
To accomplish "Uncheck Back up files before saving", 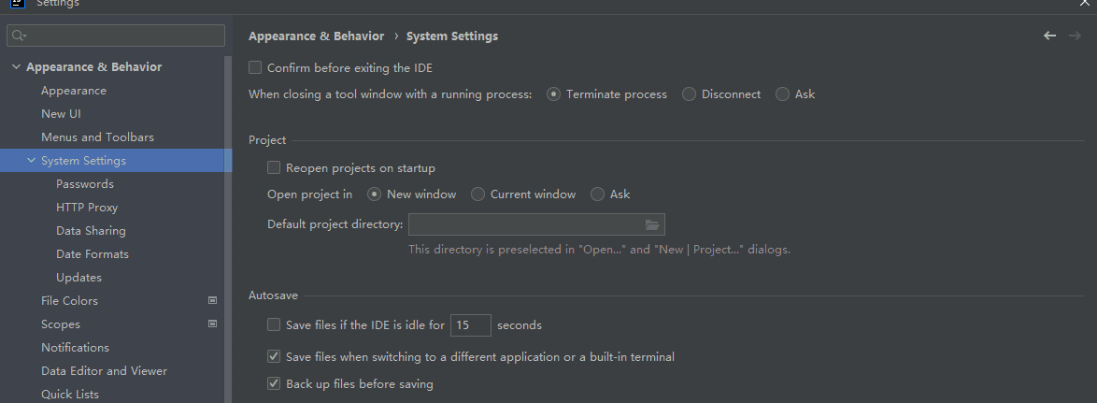I will click(274, 383).
